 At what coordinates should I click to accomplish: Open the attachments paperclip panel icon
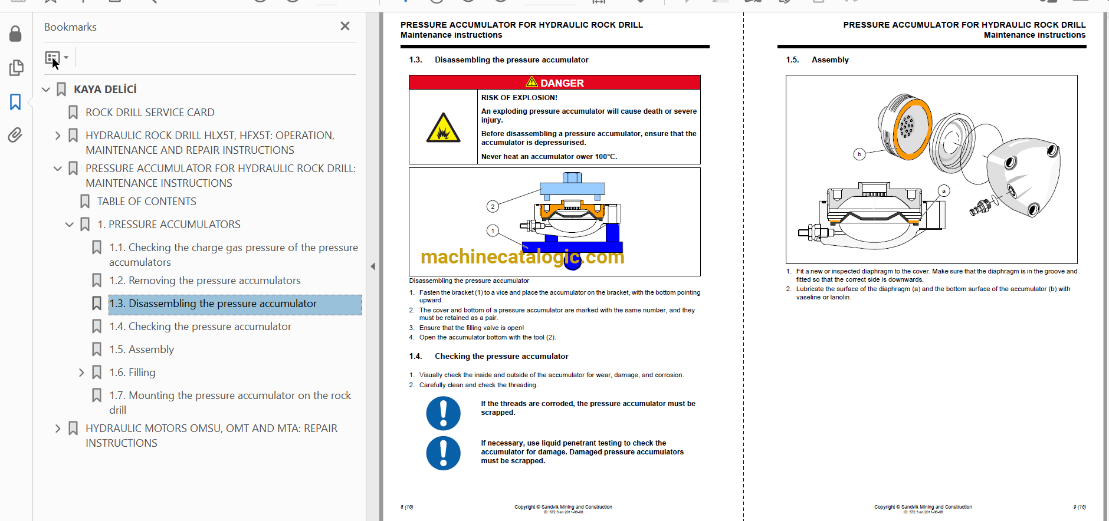(15, 136)
